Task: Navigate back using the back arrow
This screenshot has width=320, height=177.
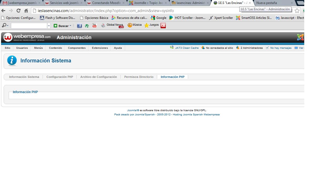Action: 3,11
